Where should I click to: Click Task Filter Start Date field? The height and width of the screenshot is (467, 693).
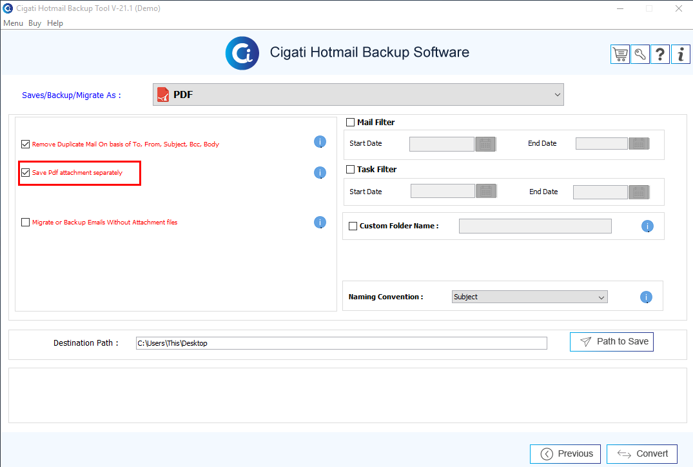click(x=443, y=191)
